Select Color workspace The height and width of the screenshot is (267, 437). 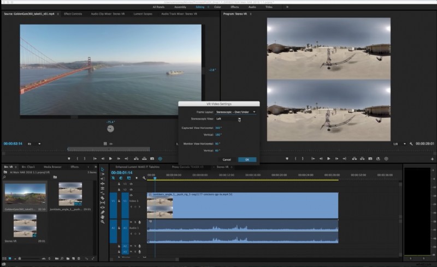(x=217, y=7)
